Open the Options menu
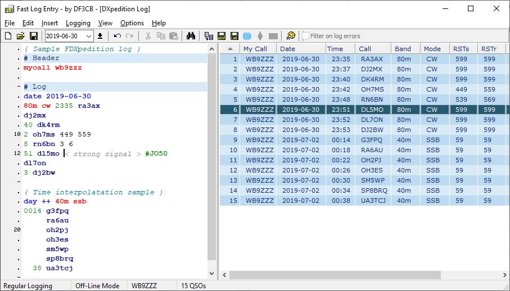The width and height of the screenshot is (510, 291). coord(132,23)
